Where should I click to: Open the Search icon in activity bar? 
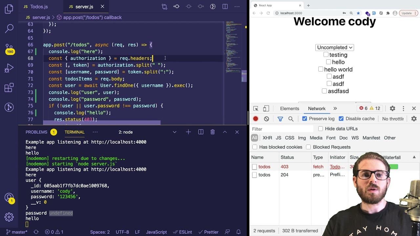tap(9, 29)
